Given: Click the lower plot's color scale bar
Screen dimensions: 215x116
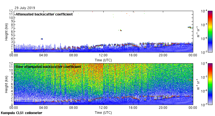Looking at the screenshot, I should coord(210,84).
